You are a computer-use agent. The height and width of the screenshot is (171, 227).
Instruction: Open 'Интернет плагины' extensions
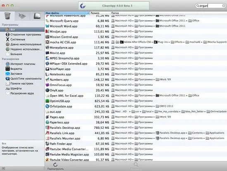click(x=23, y=64)
